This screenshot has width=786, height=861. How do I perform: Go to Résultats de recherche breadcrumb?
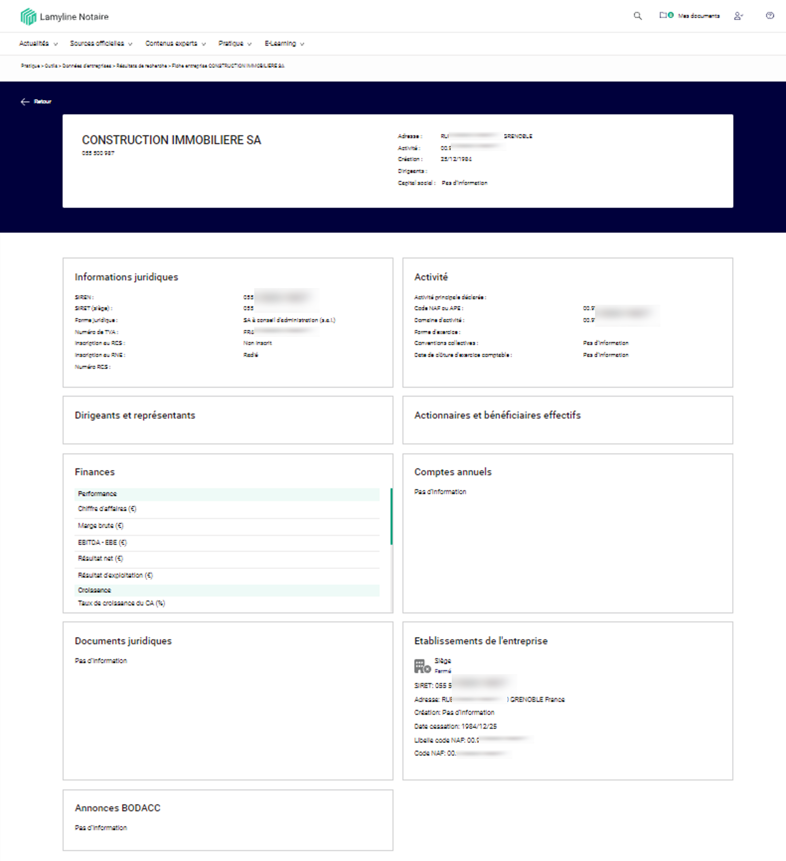tap(141, 66)
